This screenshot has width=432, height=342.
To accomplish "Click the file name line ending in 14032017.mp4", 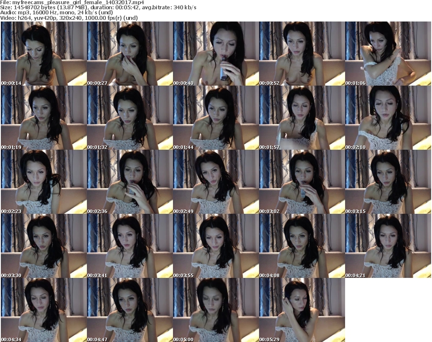I will pyautogui.click(x=72, y=3).
